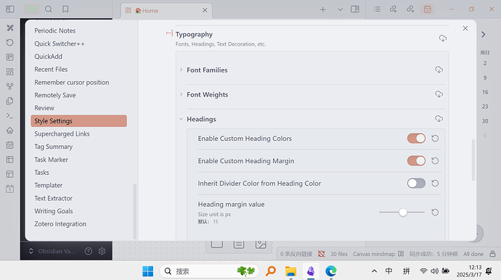Open outgoing links icon in right panel

[x=410, y=9]
